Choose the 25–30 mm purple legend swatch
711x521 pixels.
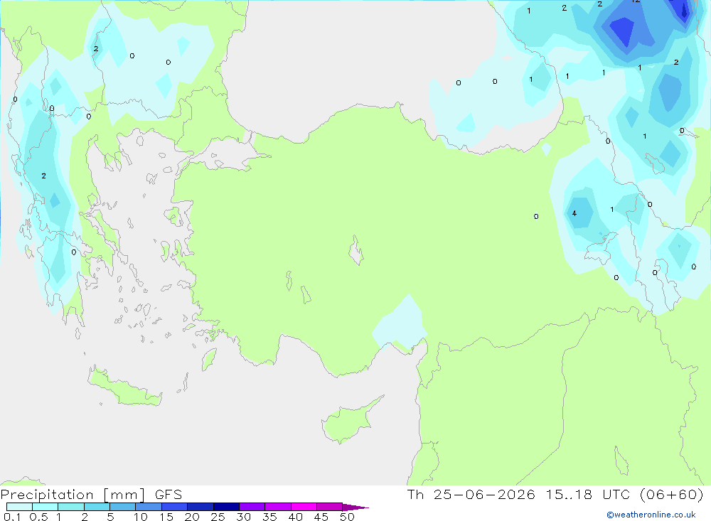click(226, 507)
